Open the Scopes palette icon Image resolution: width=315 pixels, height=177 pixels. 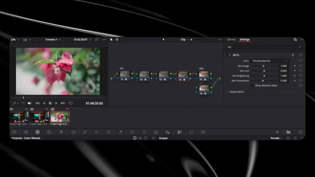[x=289, y=132]
